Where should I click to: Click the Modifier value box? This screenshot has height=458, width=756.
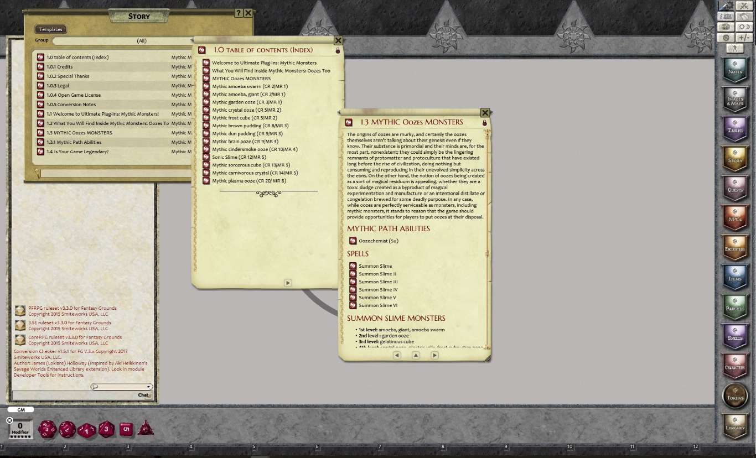coord(20,426)
